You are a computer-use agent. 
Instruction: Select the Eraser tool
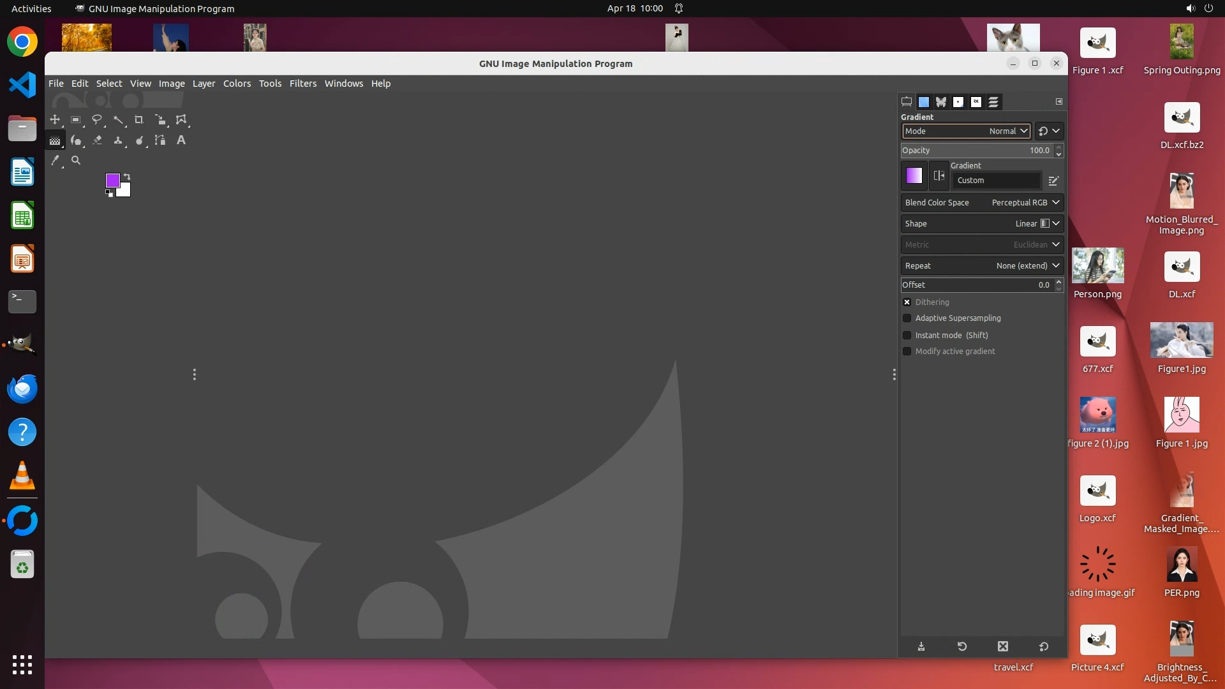point(97,140)
